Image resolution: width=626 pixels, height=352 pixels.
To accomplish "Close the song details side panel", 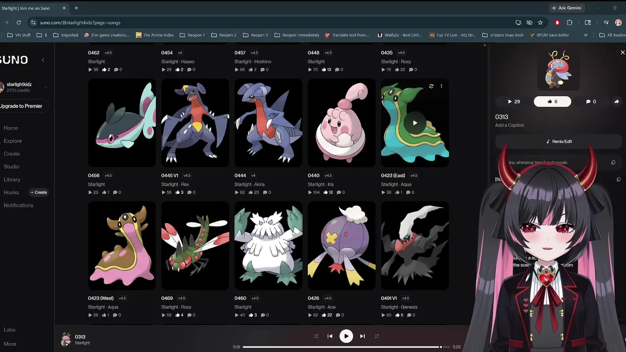I will (623, 52).
